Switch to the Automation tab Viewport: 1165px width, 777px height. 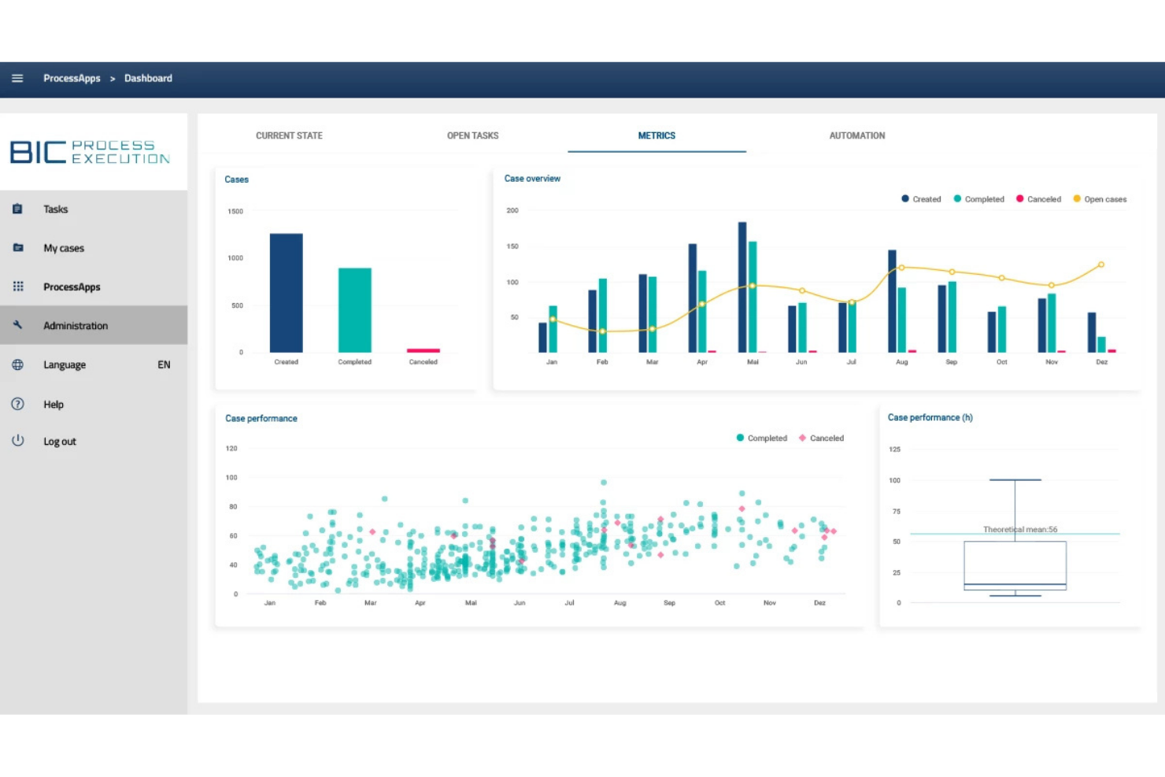[857, 135]
